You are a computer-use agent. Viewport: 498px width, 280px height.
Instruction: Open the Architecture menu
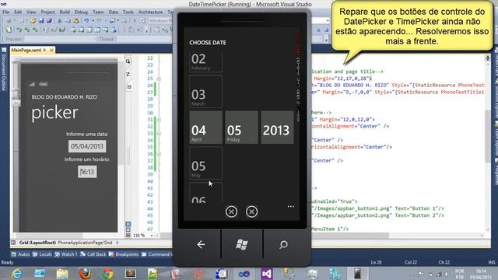(x=150, y=12)
